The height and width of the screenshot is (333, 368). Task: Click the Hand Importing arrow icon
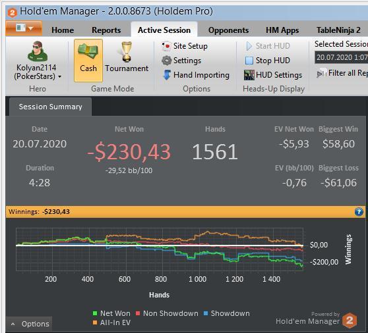[167, 75]
